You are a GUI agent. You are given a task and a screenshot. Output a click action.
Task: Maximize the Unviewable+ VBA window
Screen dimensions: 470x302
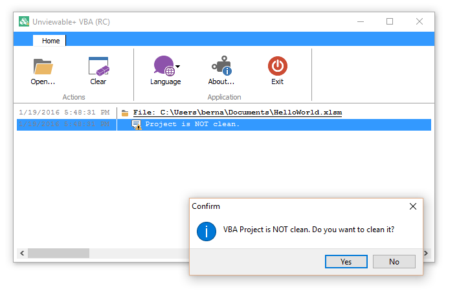pyautogui.click(x=390, y=21)
